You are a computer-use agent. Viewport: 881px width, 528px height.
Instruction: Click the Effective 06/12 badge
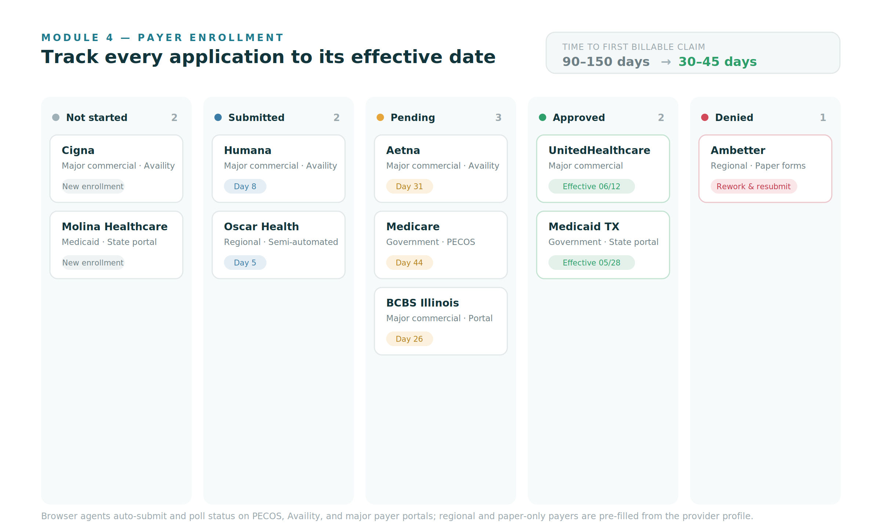coord(591,186)
